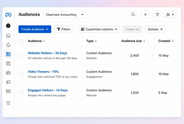
Task: Open the people group icon in sidebar
Action: (x=8, y=73)
